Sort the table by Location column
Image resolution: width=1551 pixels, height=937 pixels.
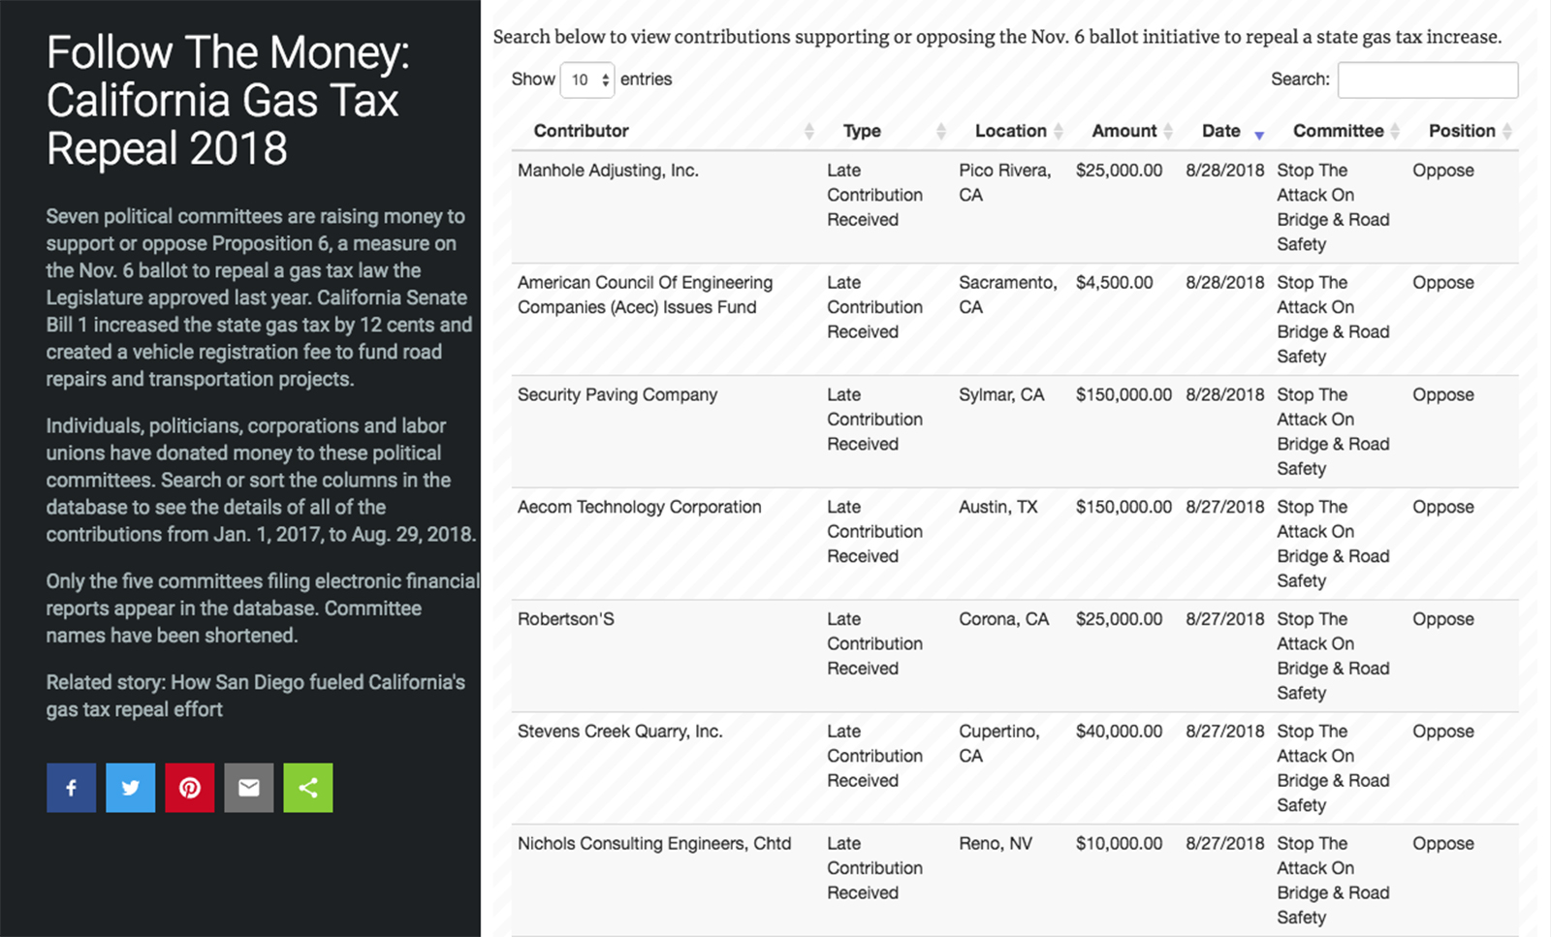click(x=1010, y=131)
